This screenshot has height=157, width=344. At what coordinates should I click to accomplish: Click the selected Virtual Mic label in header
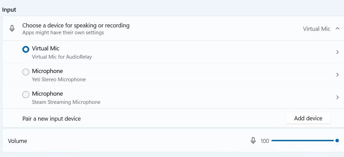(x=316, y=29)
